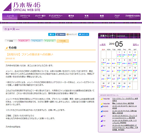The width and height of the screenshot is (142, 133).
Task: Go to previous month 前月 in calendar
Action: tap(103, 45)
